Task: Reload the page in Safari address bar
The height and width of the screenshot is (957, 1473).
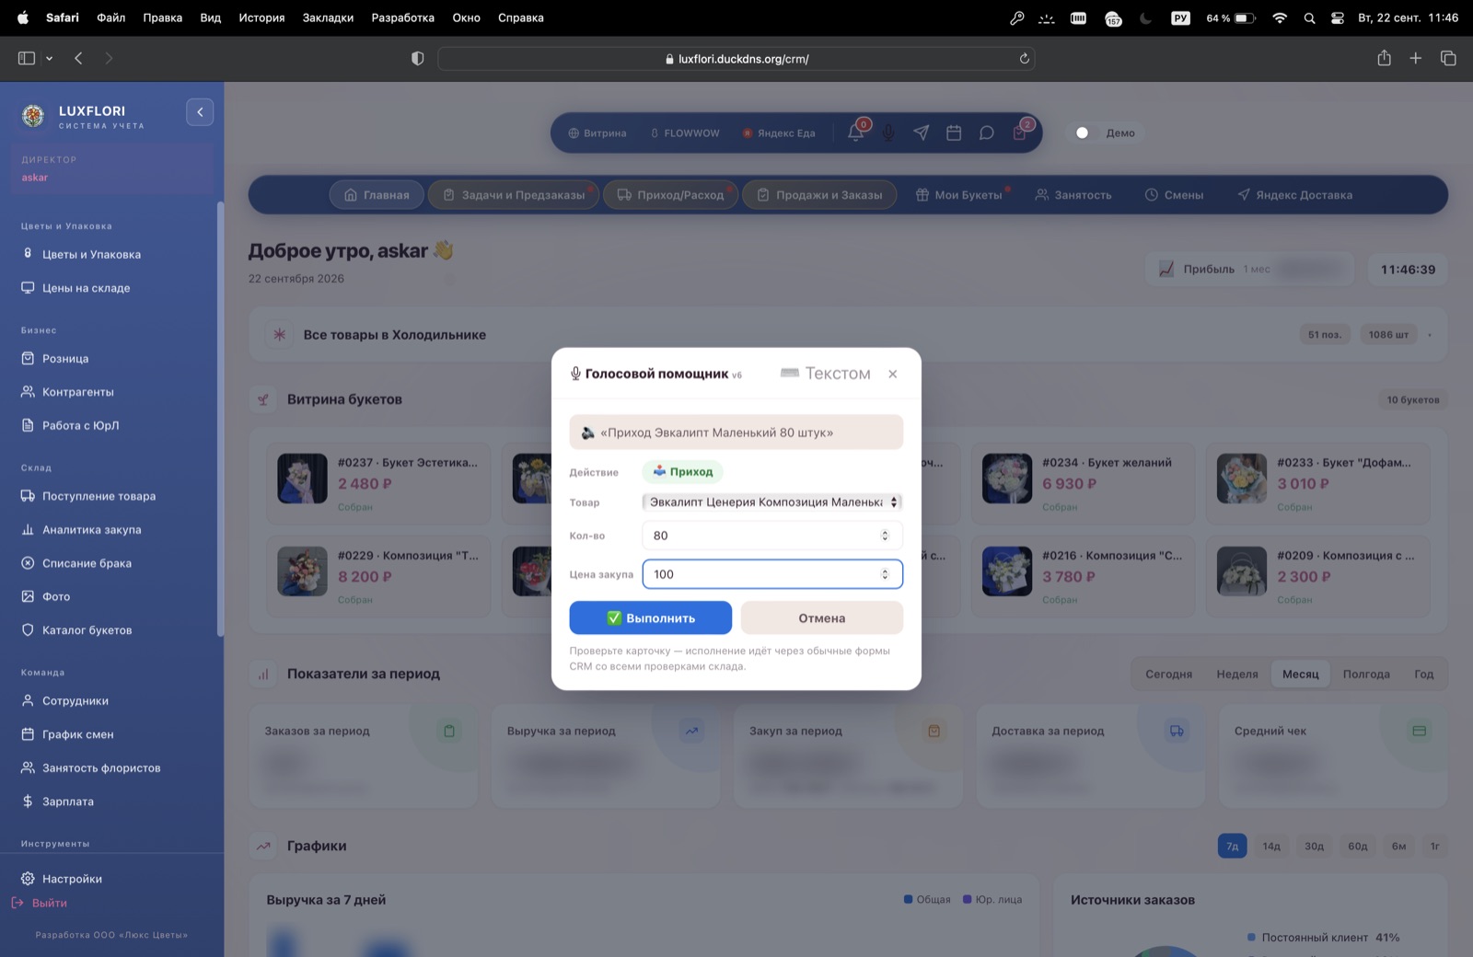Action: [x=1024, y=59]
